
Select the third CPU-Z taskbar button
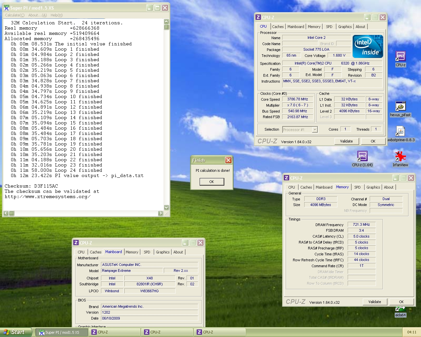(220, 332)
